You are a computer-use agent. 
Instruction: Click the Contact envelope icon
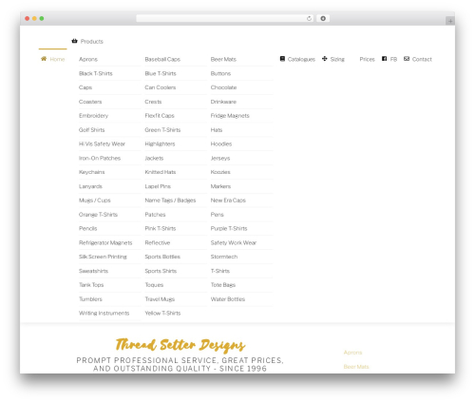pos(407,59)
